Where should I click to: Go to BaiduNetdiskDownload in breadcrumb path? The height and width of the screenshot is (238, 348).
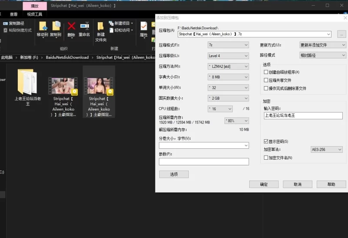pos(67,57)
